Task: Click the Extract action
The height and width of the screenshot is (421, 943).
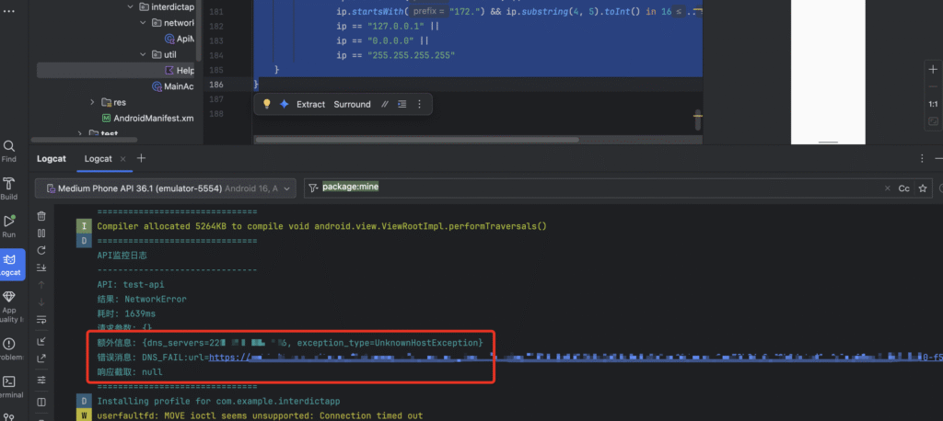Action: [310, 104]
